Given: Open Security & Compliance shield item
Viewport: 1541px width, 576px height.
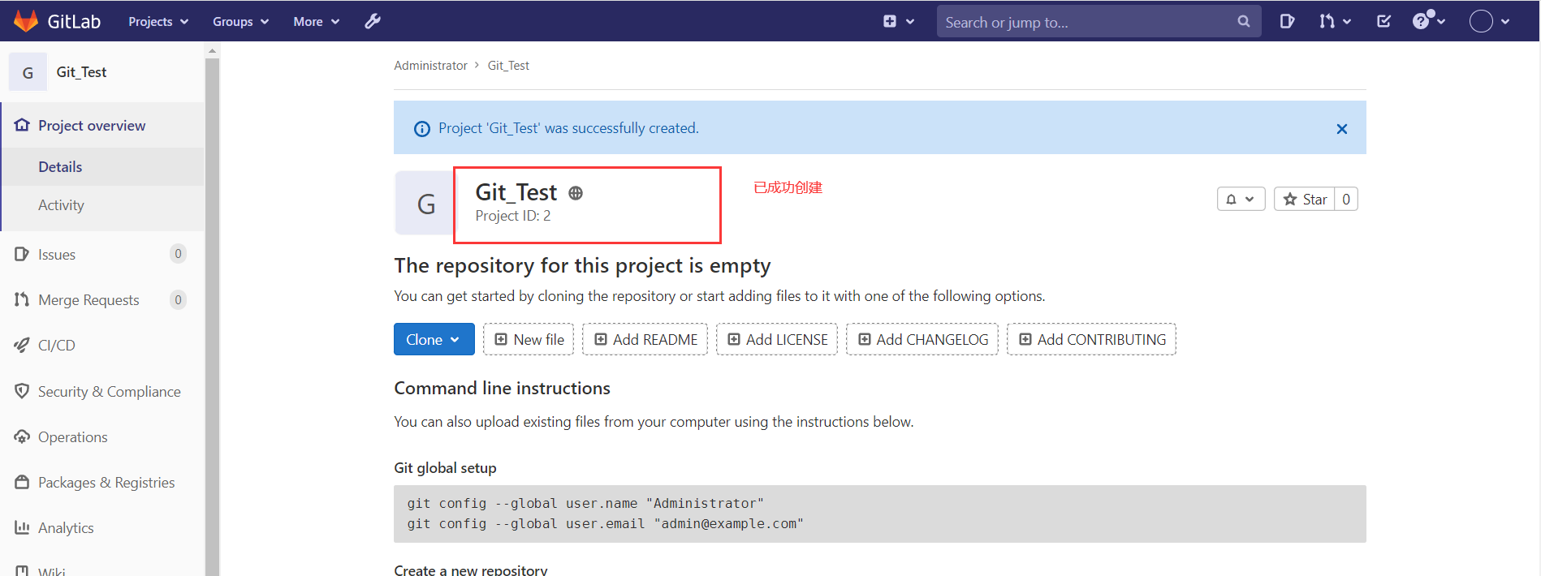Looking at the screenshot, I should coord(109,392).
